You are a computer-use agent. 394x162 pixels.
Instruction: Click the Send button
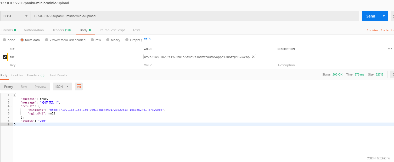tap(371, 16)
